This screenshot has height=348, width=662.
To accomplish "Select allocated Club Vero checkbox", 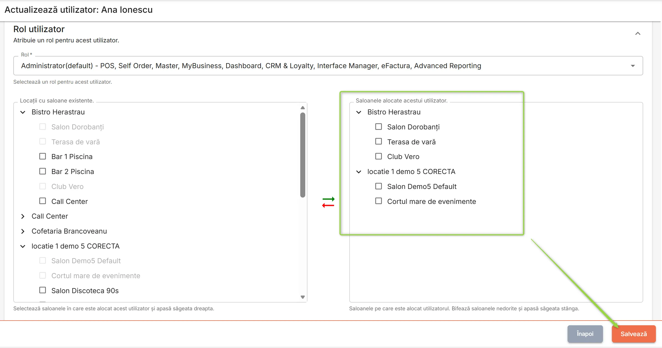I will [378, 156].
